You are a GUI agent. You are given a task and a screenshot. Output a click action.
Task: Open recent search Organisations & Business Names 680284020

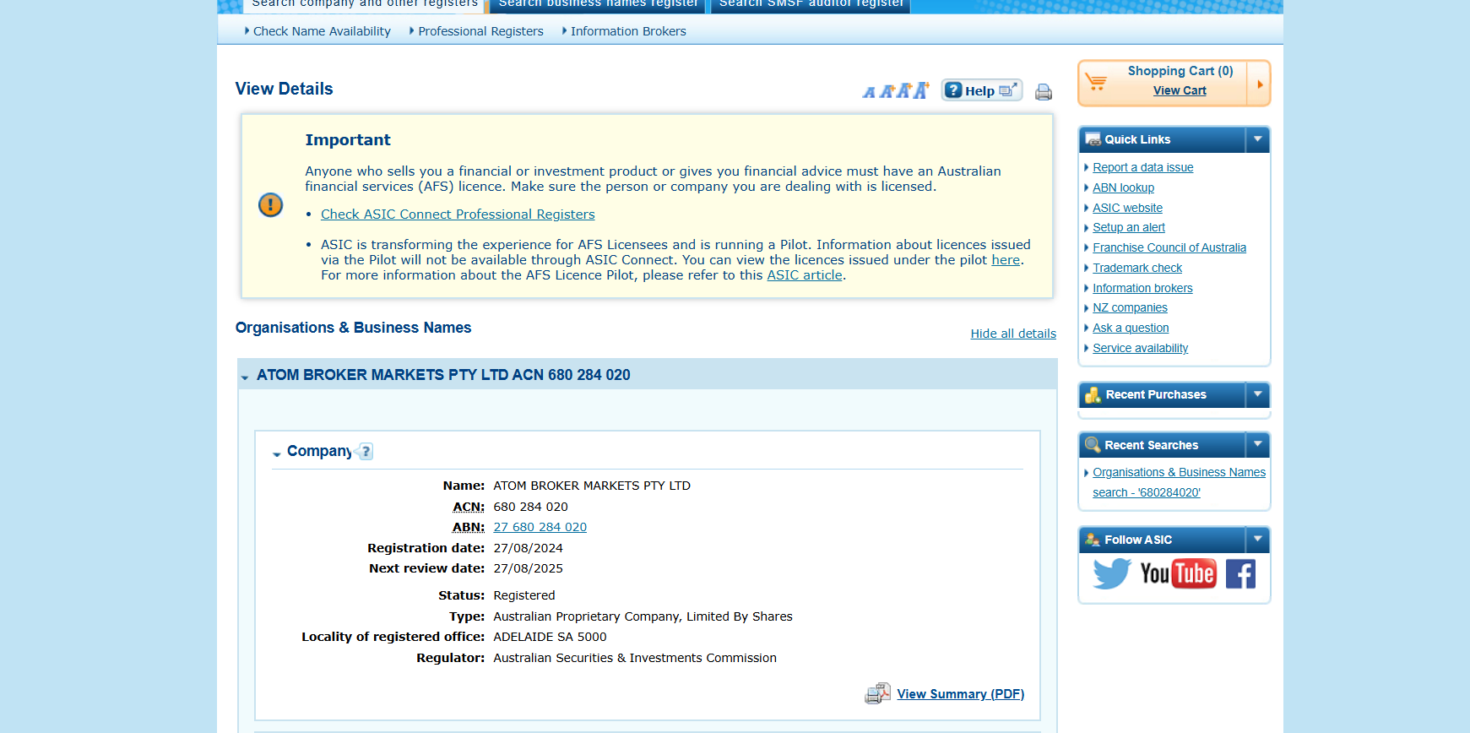tap(1179, 482)
